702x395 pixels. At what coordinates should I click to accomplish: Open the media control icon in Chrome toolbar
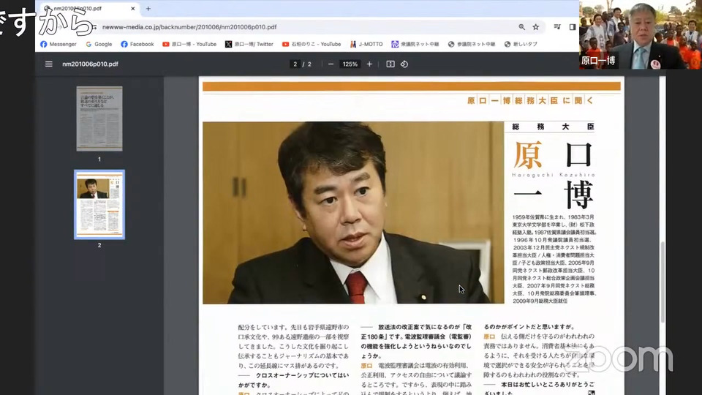557,27
